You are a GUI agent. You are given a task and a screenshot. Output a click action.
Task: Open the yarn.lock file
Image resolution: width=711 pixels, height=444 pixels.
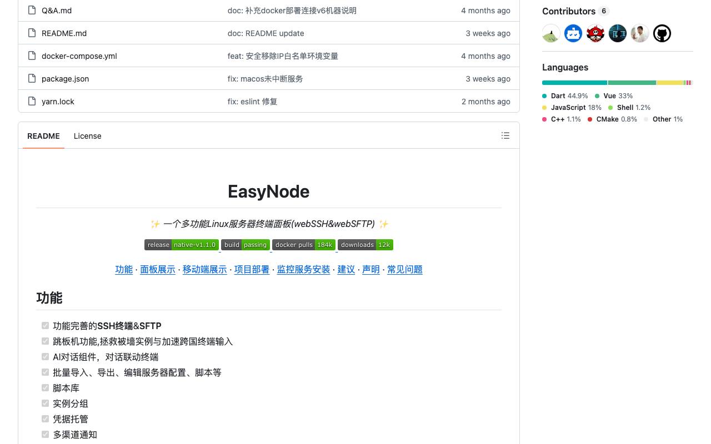click(58, 102)
